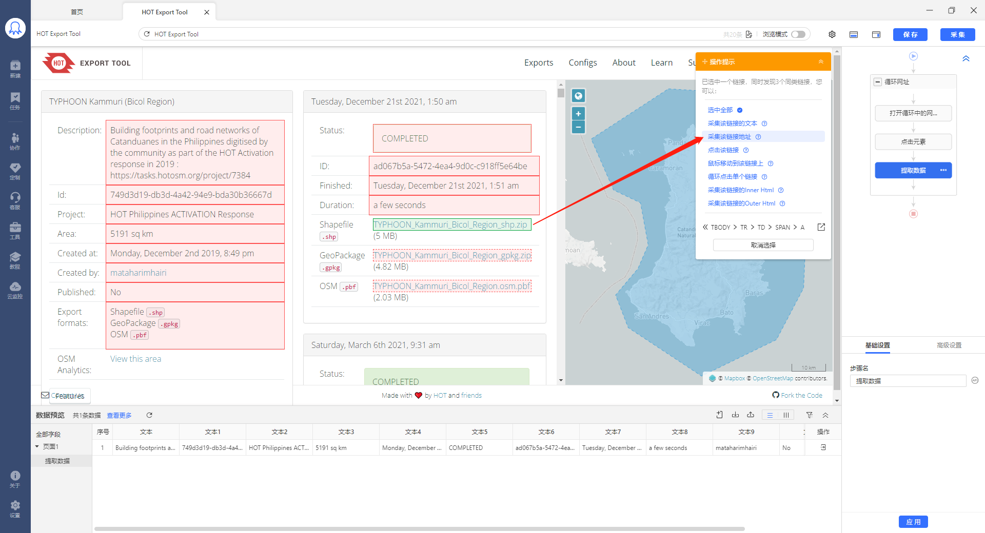The width and height of the screenshot is (985, 533).
Task: Click the globe icon on the map
Action: pyautogui.click(x=578, y=96)
